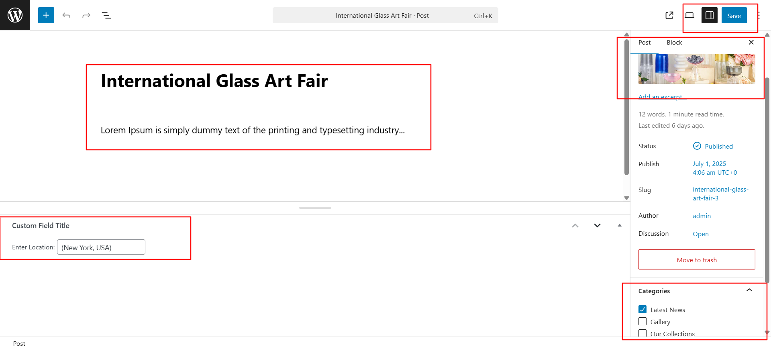Screen dimensions: 771x349
Task: Open the Document Overview list icon
Action: [x=106, y=15]
